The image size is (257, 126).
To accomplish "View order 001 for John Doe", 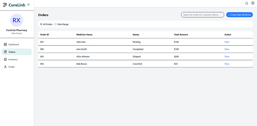I will point(227,42).
